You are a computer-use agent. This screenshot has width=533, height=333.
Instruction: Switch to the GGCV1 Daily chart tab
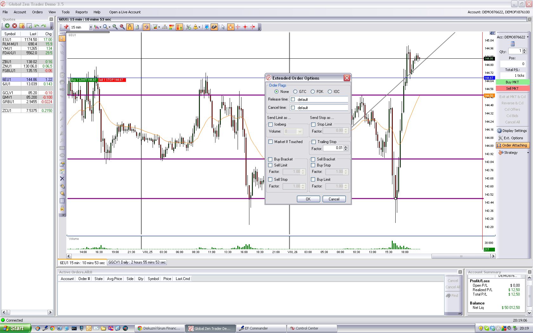[137, 262]
